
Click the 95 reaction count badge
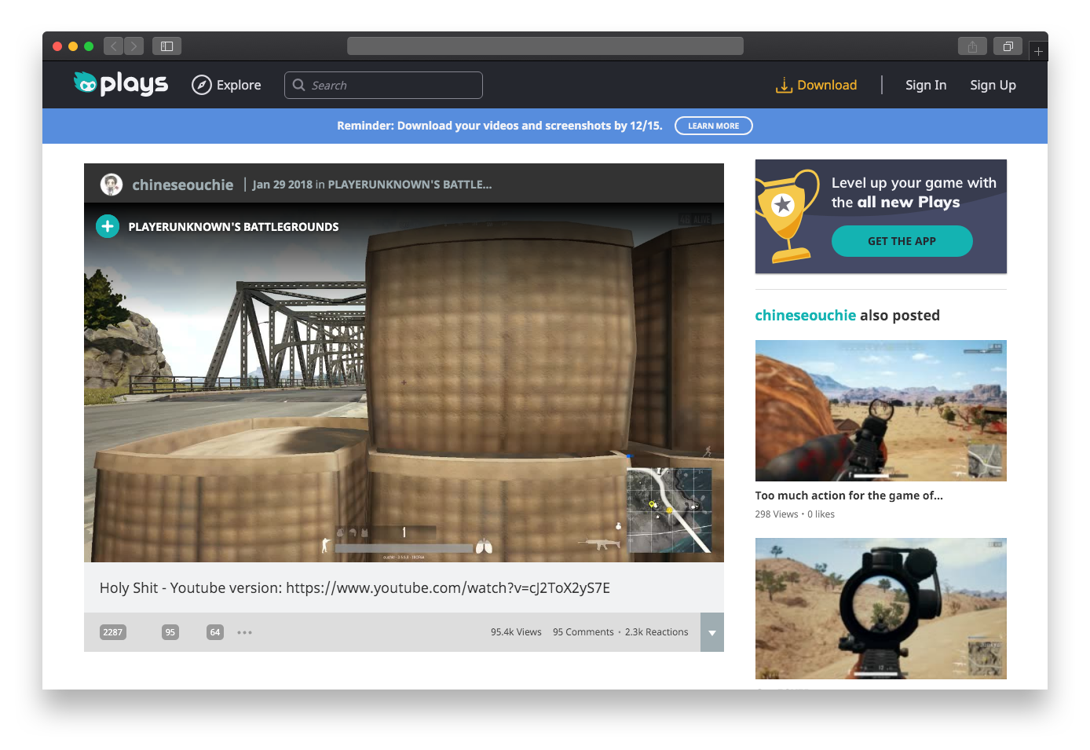[x=170, y=632]
